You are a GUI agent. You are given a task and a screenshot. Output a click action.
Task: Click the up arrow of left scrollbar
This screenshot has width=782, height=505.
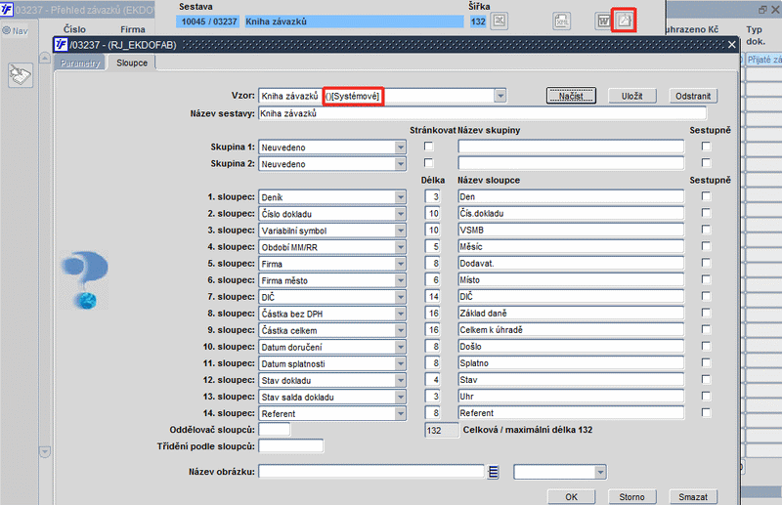(x=44, y=58)
